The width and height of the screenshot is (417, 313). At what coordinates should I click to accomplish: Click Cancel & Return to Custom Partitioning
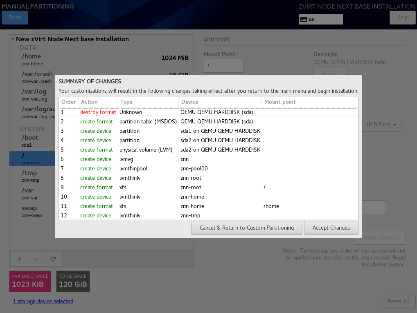click(246, 228)
